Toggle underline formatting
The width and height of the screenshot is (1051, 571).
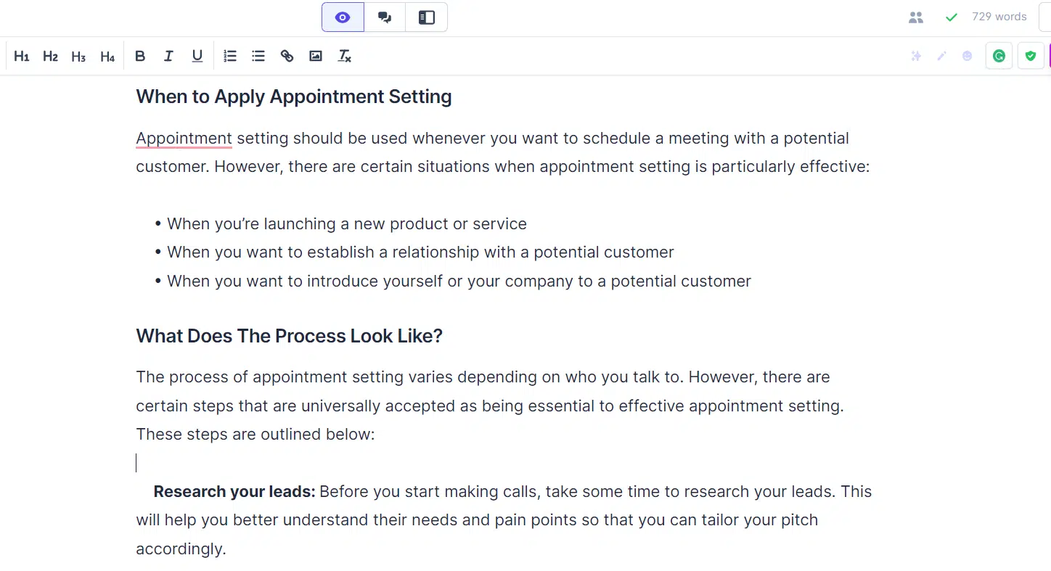pos(197,56)
